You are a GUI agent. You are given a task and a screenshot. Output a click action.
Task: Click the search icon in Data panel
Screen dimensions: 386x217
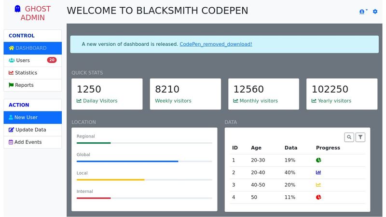[349, 137]
